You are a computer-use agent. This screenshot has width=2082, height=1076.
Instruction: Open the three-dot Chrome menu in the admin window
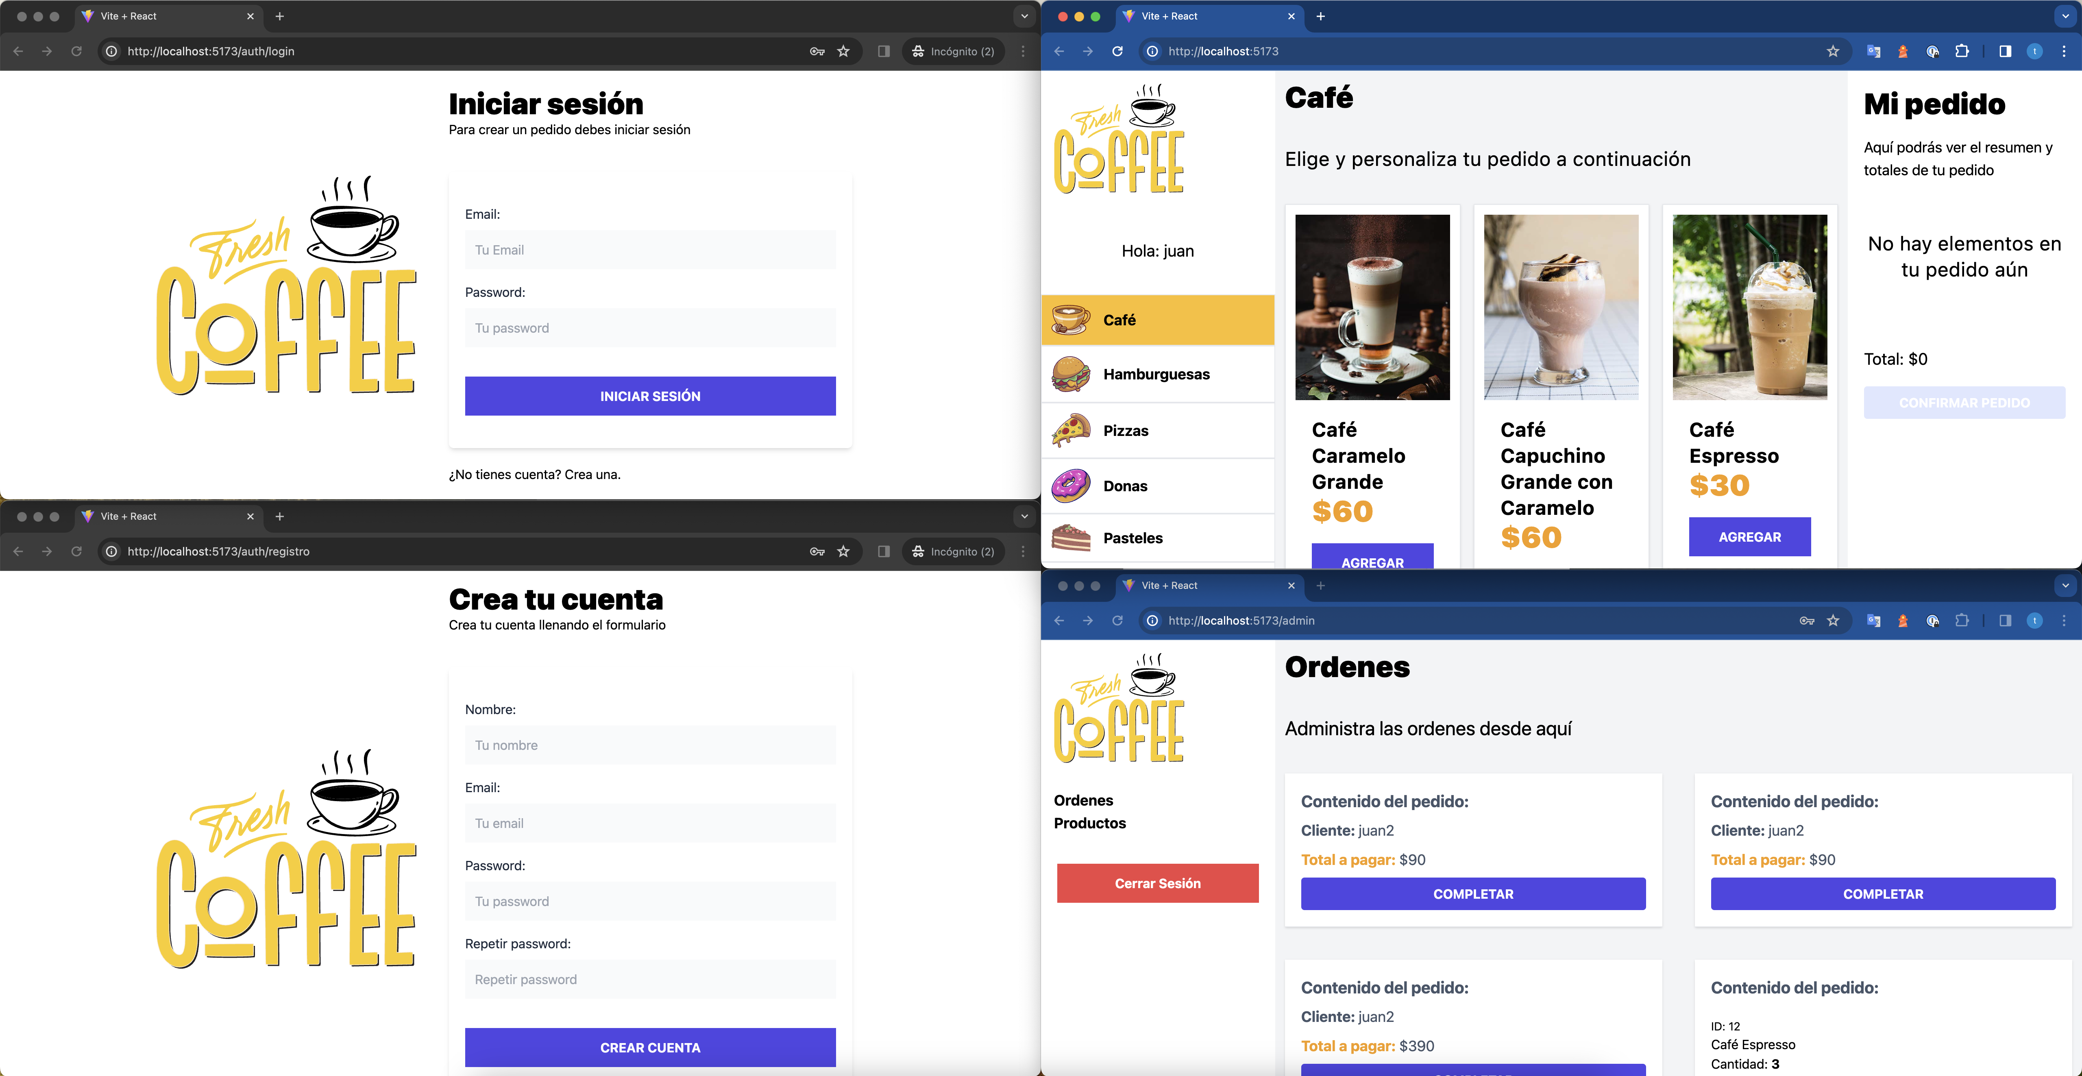click(2063, 621)
